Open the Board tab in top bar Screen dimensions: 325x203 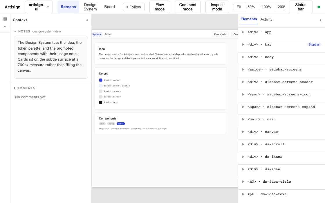coord(109,7)
